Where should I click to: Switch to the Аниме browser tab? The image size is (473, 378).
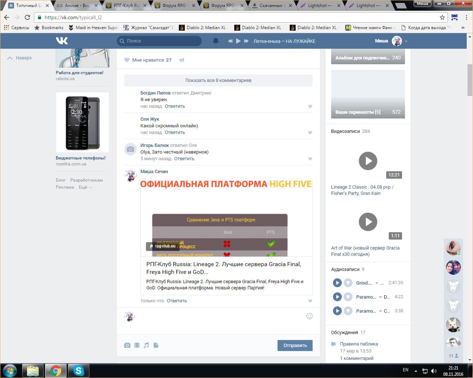click(x=77, y=6)
